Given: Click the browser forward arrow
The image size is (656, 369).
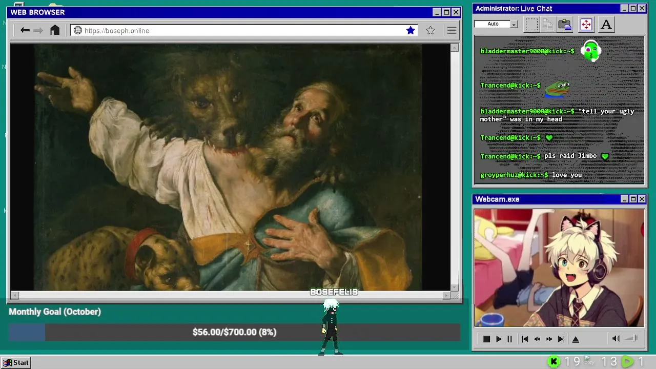Looking at the screenshot, I should (x=38, y=31).
